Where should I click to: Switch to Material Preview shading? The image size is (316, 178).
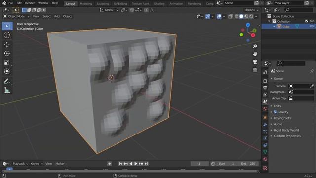tap(246, 16)
